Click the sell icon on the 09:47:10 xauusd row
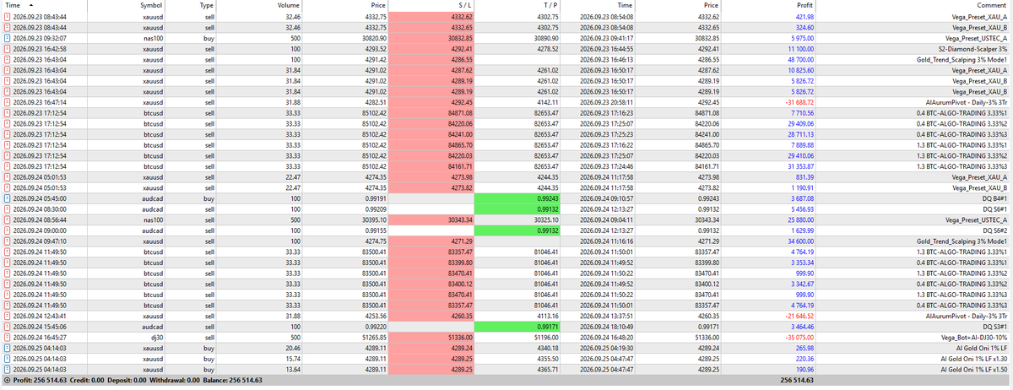Viewport: 1013px width, 390px height. (x=8, y=241)
